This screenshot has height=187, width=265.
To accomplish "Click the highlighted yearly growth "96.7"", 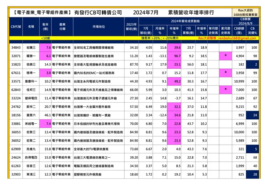I will pyautogui.click(x=174, y=56).
